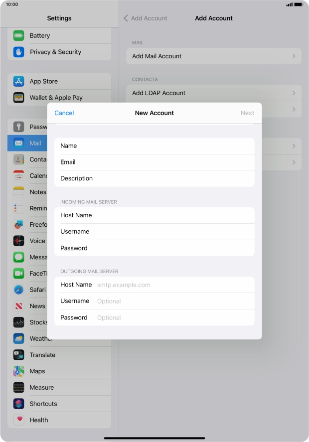The image size is (309, 442).
Task: Cancel the New Account dialog
Action: click(x=64, y=113)
